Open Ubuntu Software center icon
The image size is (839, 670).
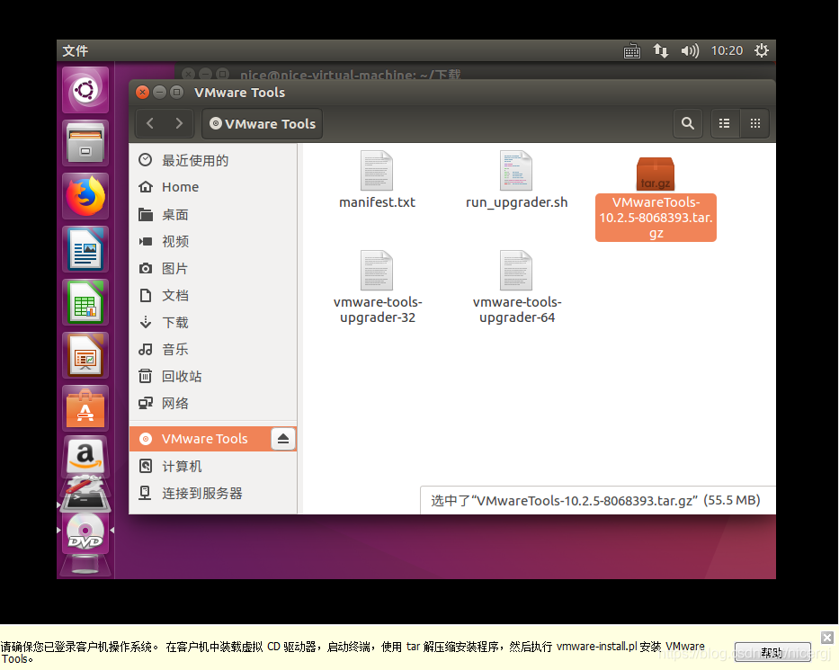85,407
